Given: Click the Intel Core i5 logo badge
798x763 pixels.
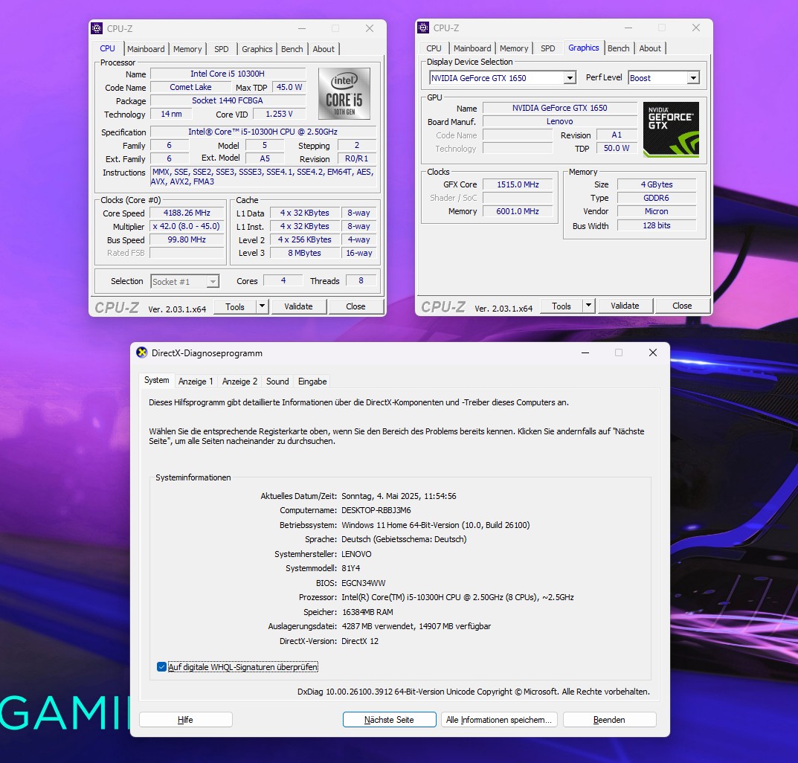Looking at the screenshot, I should 344,94.
